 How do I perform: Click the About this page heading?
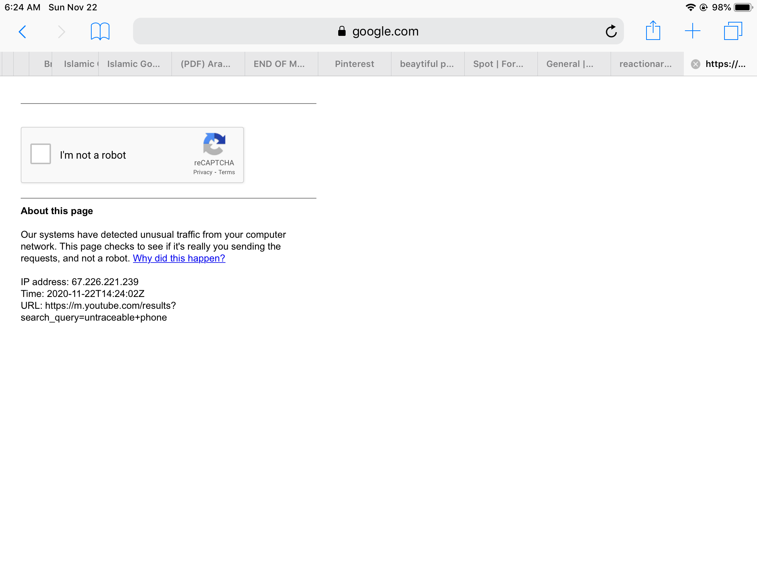click(x=57, y=211)
